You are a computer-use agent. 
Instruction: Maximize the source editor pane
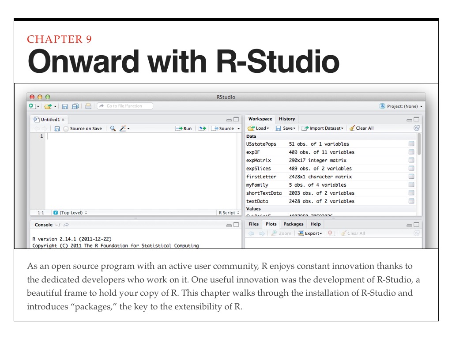click(236, 119)
